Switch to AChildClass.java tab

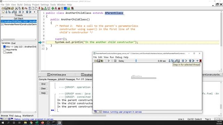(56, 75)
